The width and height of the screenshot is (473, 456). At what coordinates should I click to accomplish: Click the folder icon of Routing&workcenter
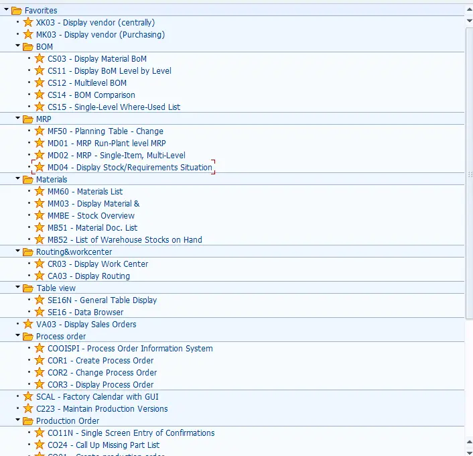pyautogui.click(x=28, y=252)
